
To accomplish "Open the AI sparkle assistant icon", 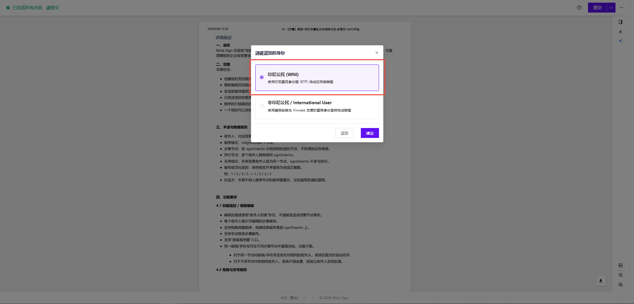I will pyautogui.click(x=620, y=41).
